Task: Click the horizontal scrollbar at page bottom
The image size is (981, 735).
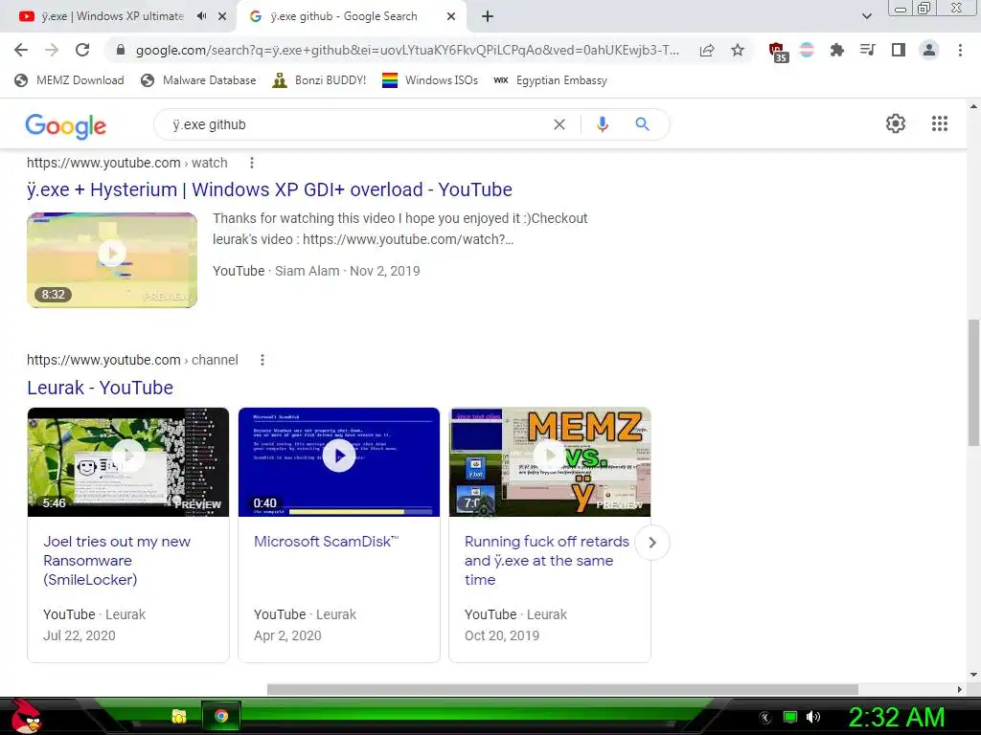Action: 562,689
